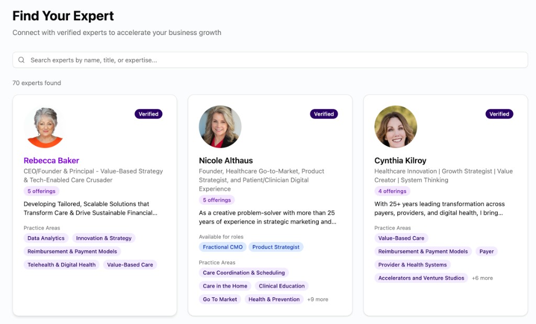Expand the +6 more practice areas
Screen dimensions: 536x324
482,278
